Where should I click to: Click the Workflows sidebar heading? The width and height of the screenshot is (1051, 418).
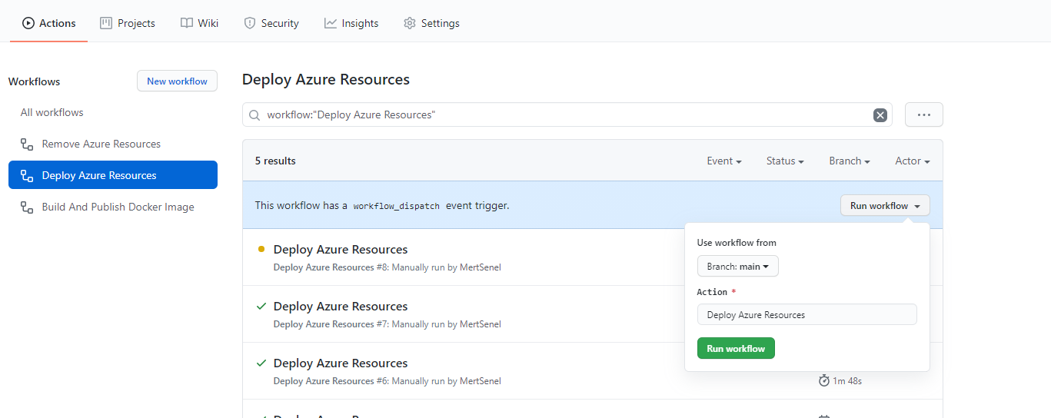click(x=34, y=81)
